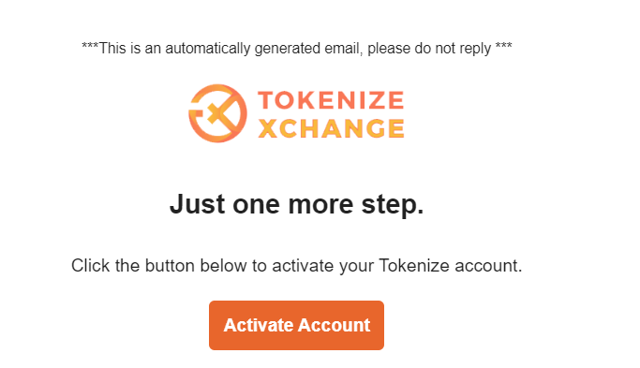Click the leading asterisks before "This is an"
Viewport: 640px width, 368px height.
click(90, 46)
